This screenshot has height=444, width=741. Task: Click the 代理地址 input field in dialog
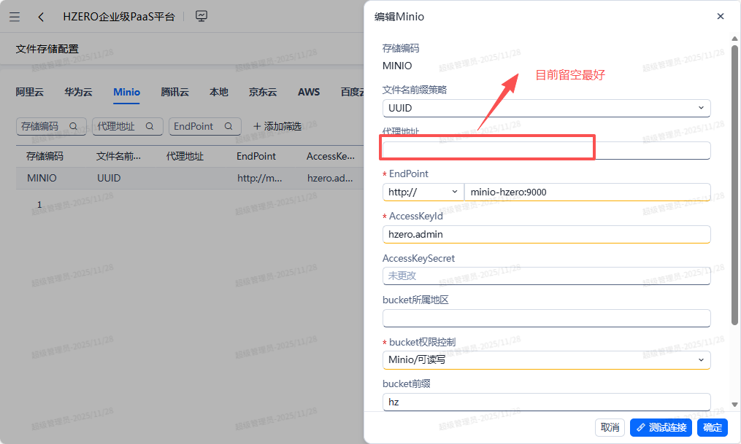[x=545, y=150]
